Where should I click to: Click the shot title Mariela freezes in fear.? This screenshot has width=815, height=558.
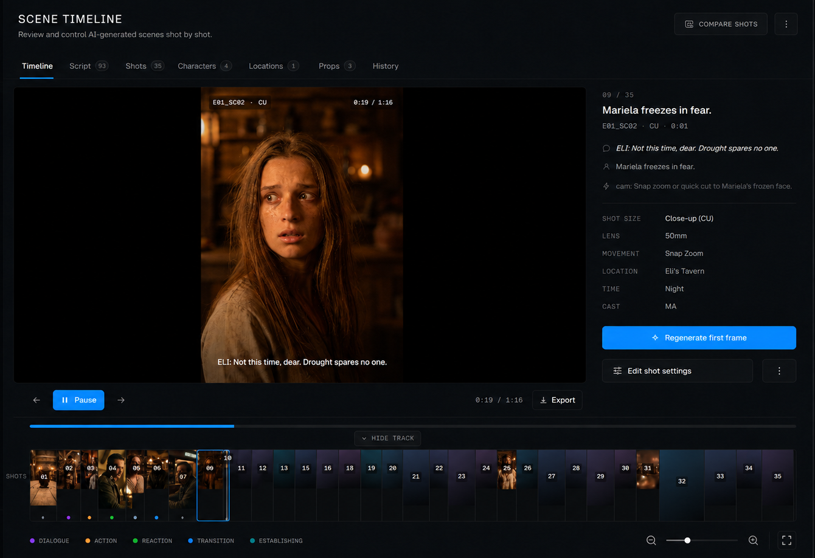pos(657,110)
